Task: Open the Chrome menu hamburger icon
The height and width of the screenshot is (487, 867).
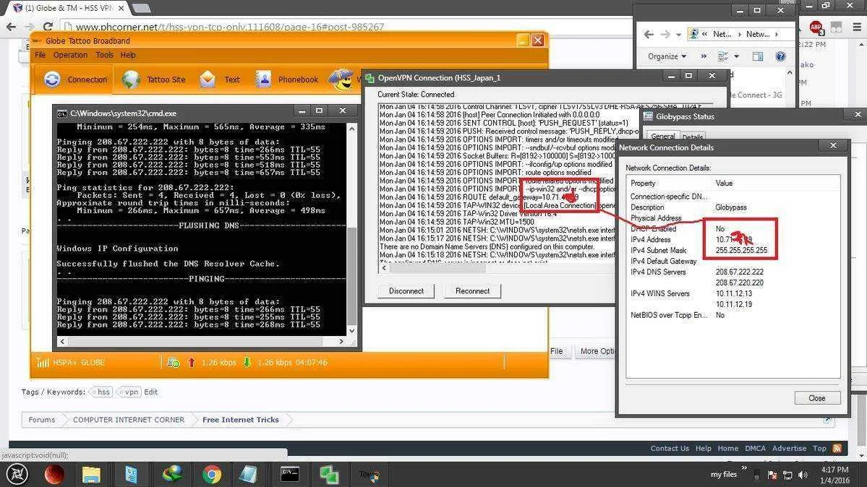Action: pyautogui.click(x=857, y=27)
